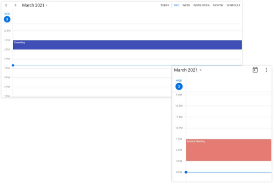Select the DAY view tab
Screen dimensions: 274x184
[x=176, y=5]
